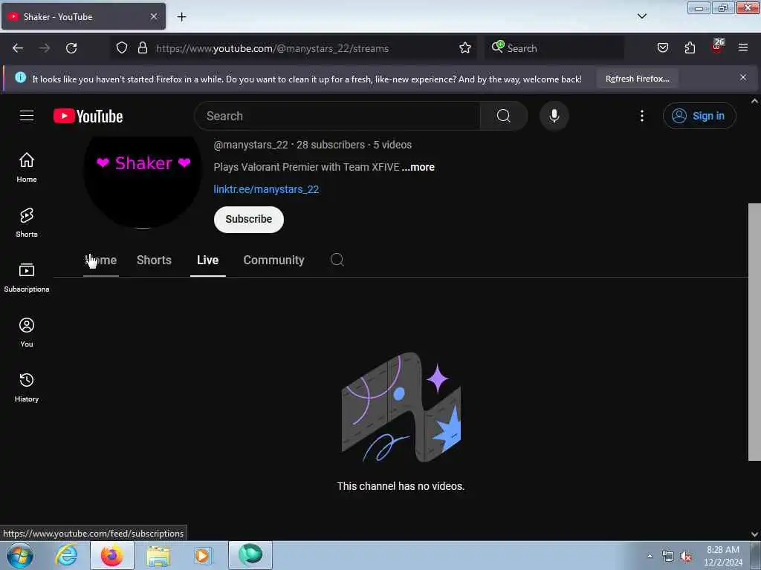Open Firefox extensions puzzle icon
This screenshot has height=570, width=761.
pos(690,48)
